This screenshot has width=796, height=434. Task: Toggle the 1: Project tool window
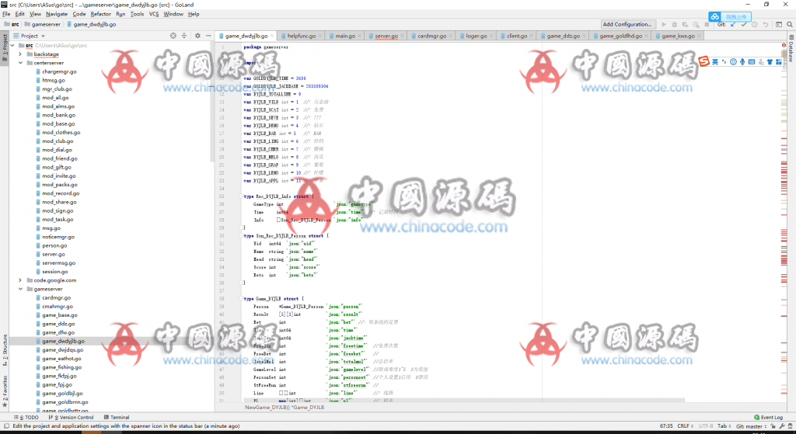pos(5,47)
